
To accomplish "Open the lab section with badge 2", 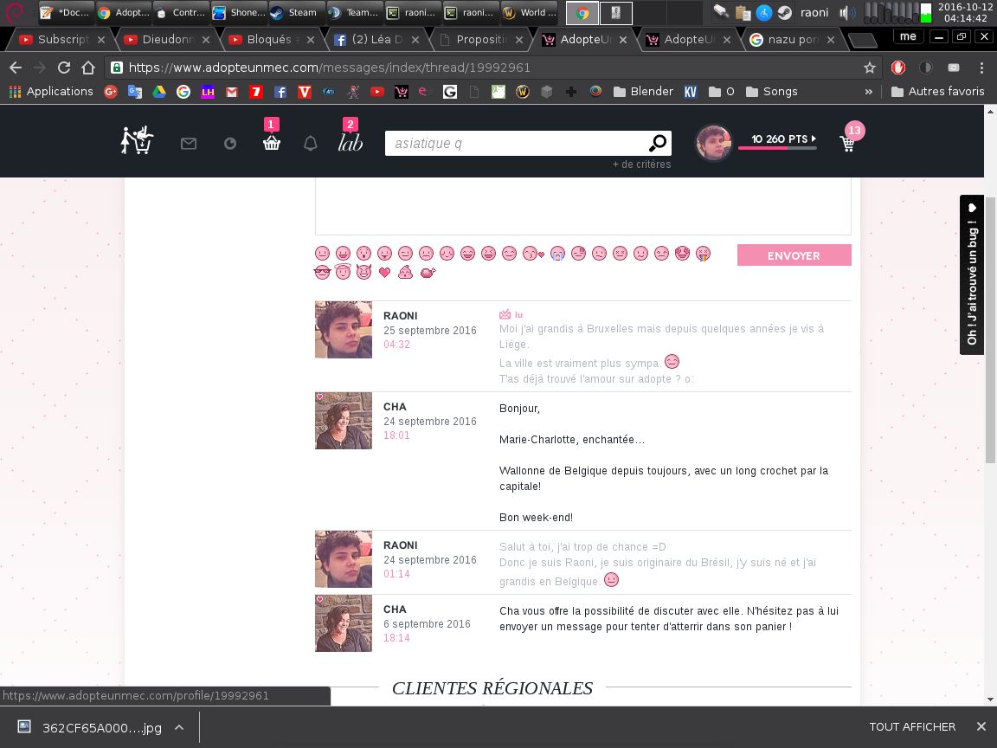I will pos(351,143).
